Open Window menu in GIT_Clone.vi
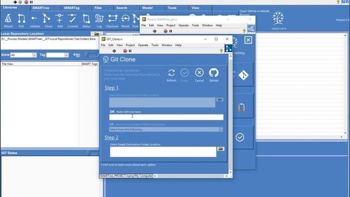This screenshot has width=350, height=197. point(167,45)
